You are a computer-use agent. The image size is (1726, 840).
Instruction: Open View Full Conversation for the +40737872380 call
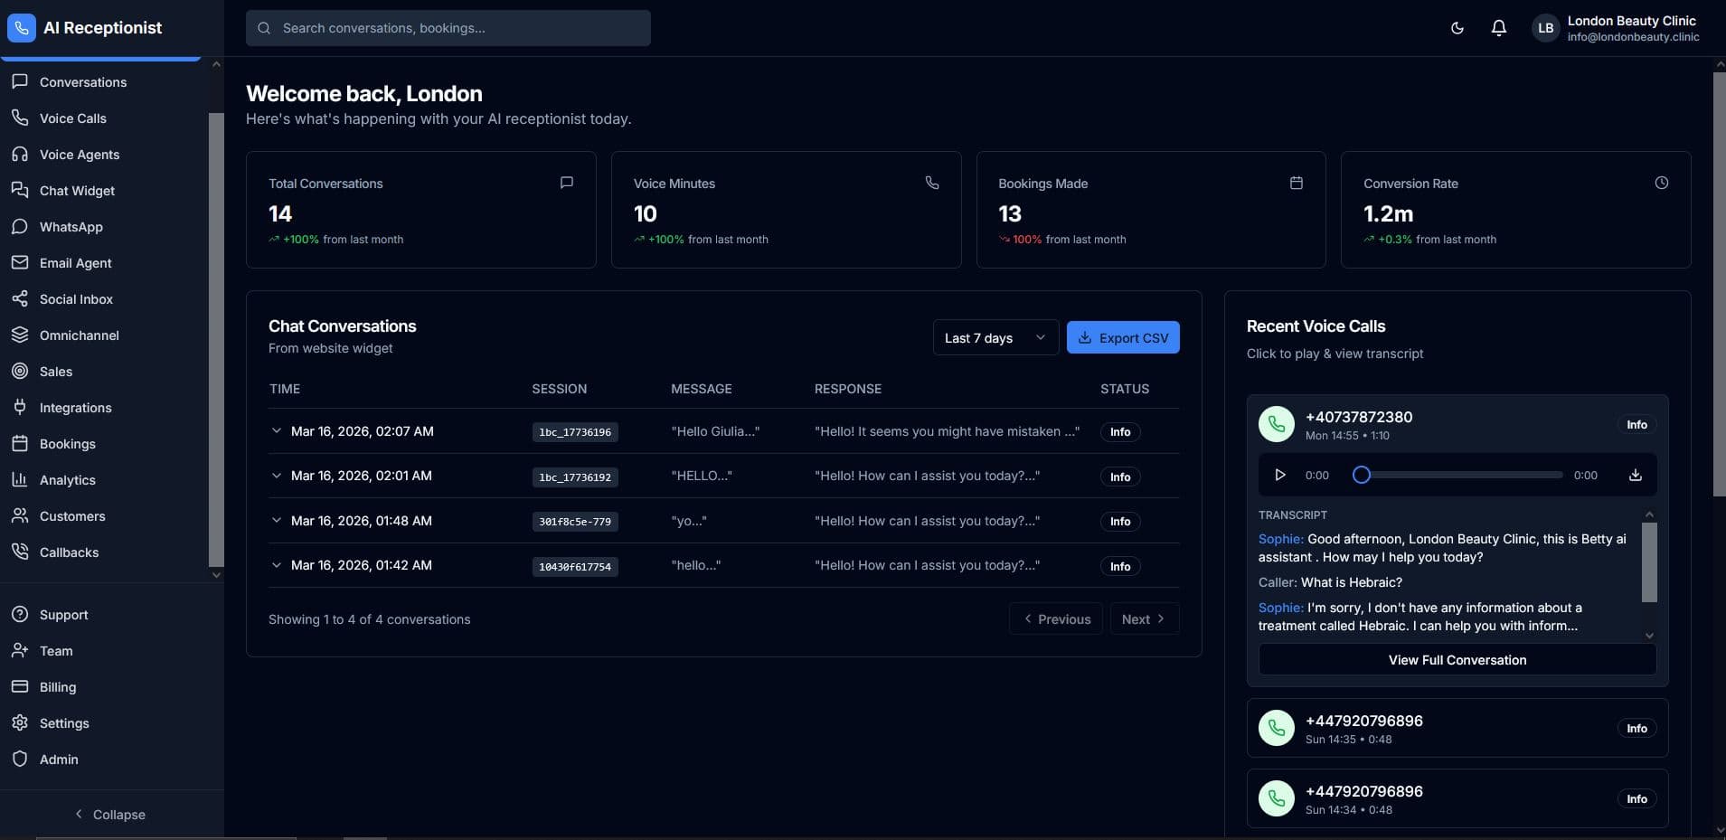click(x=1456, y=660)
